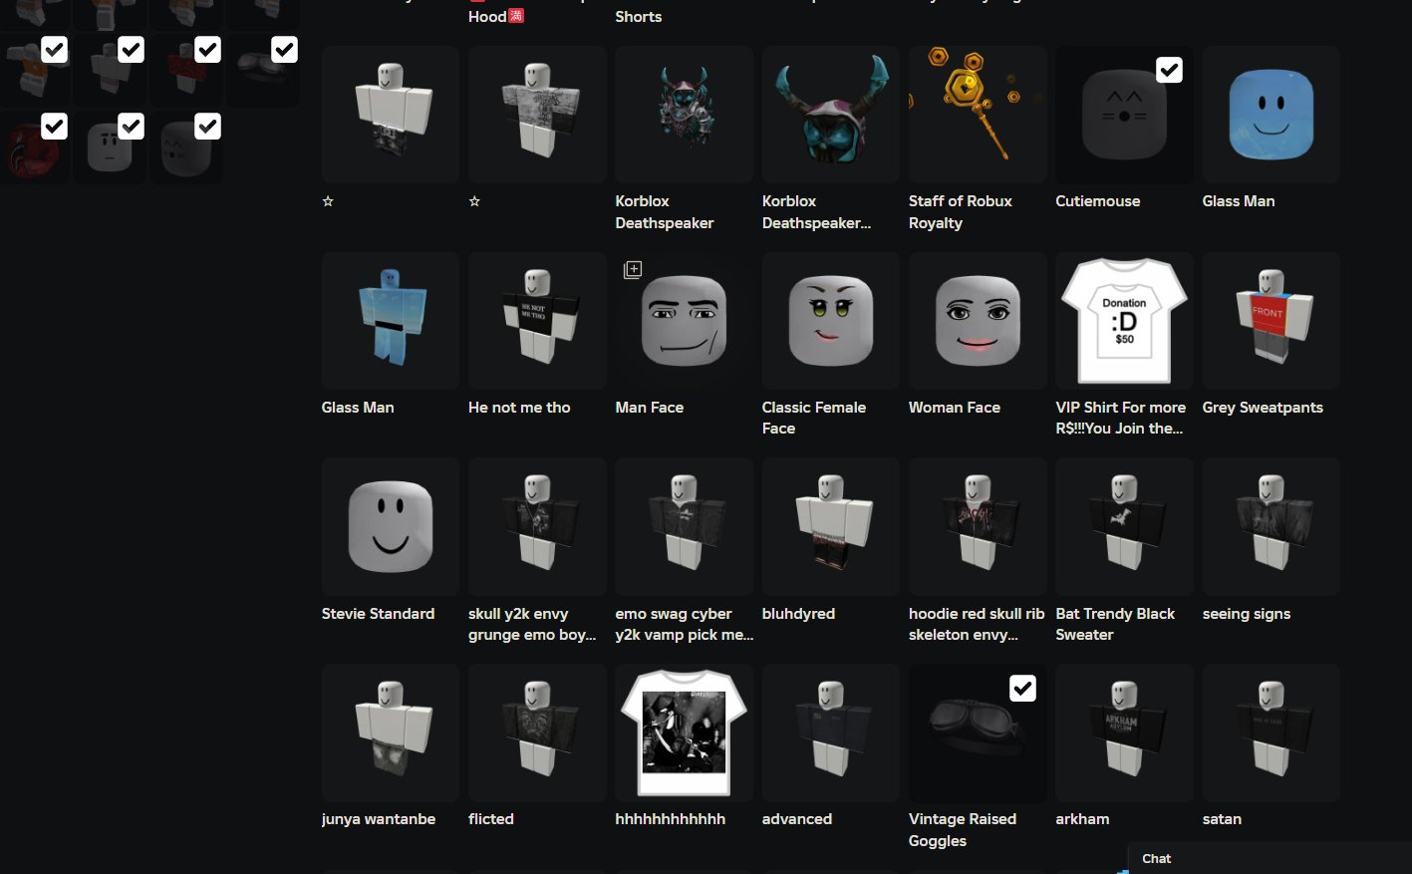
Task: Open the bundle icon on the Man Face card
Action: (x=633, y=270)
